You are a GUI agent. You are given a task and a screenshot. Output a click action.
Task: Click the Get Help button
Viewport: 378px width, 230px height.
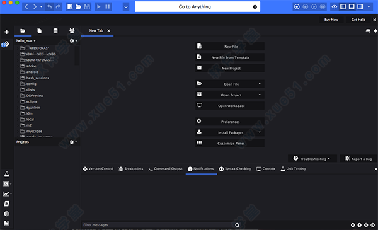coord(358,20)
